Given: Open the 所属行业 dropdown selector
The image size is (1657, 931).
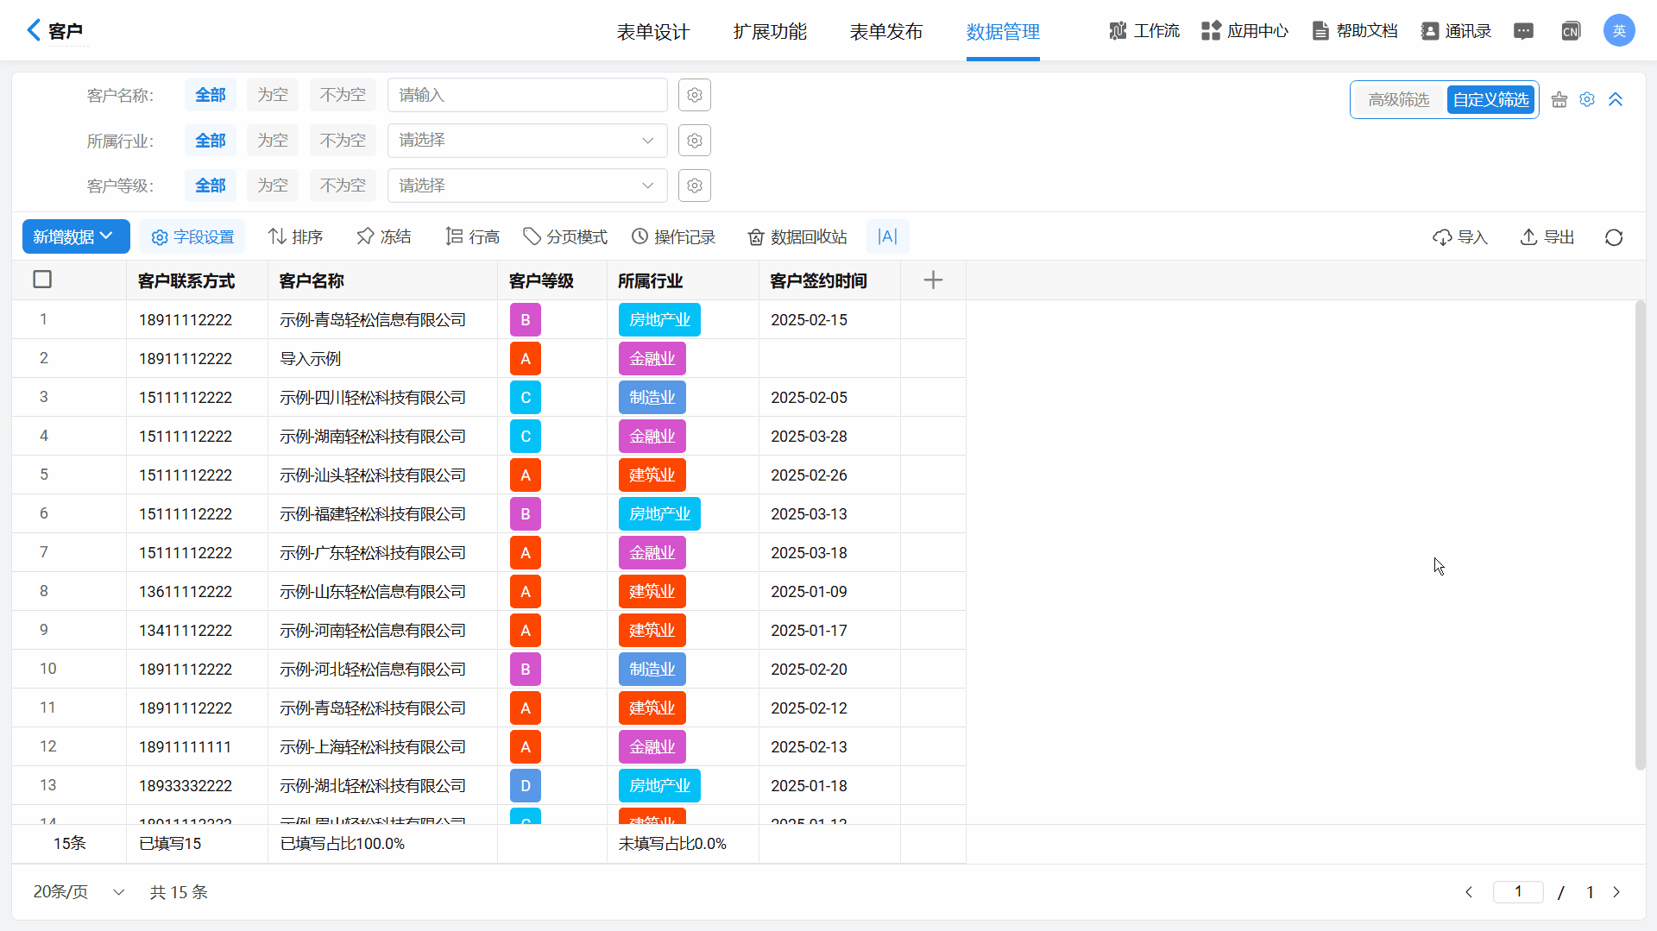Looking at the screenshot, I should (526, 141).
